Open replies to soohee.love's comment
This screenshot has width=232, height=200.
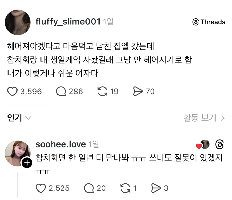[88, 188]
